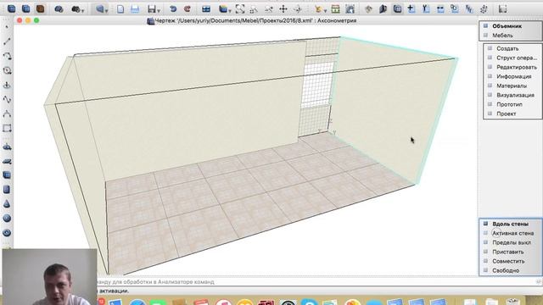Click the printer icon in the toolbar
The image size is (543, 305).
[x=135, y=9]
